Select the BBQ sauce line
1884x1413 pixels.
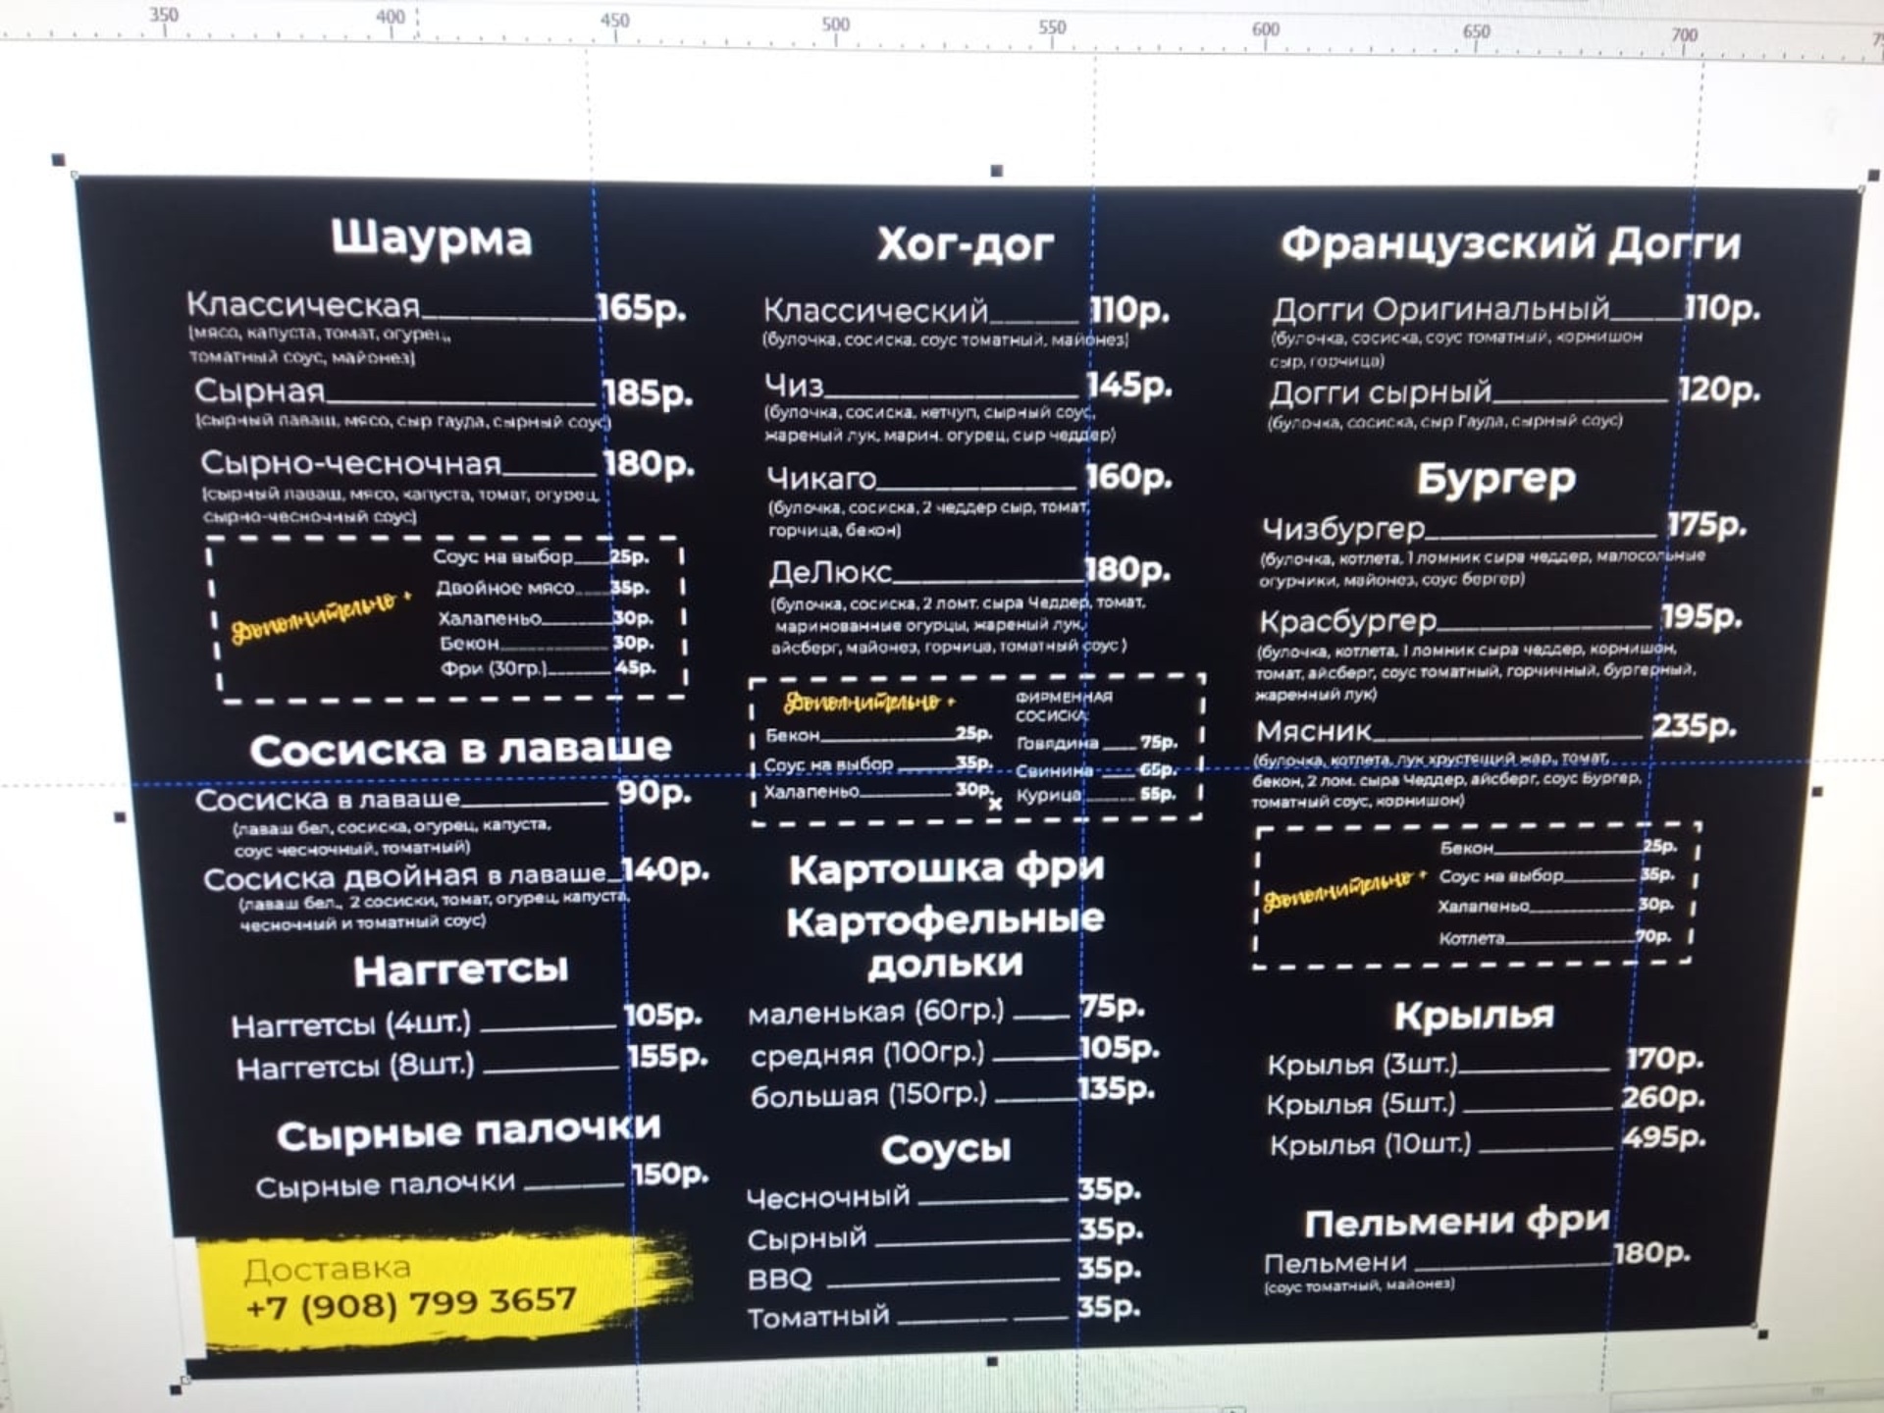point(944,1274)
